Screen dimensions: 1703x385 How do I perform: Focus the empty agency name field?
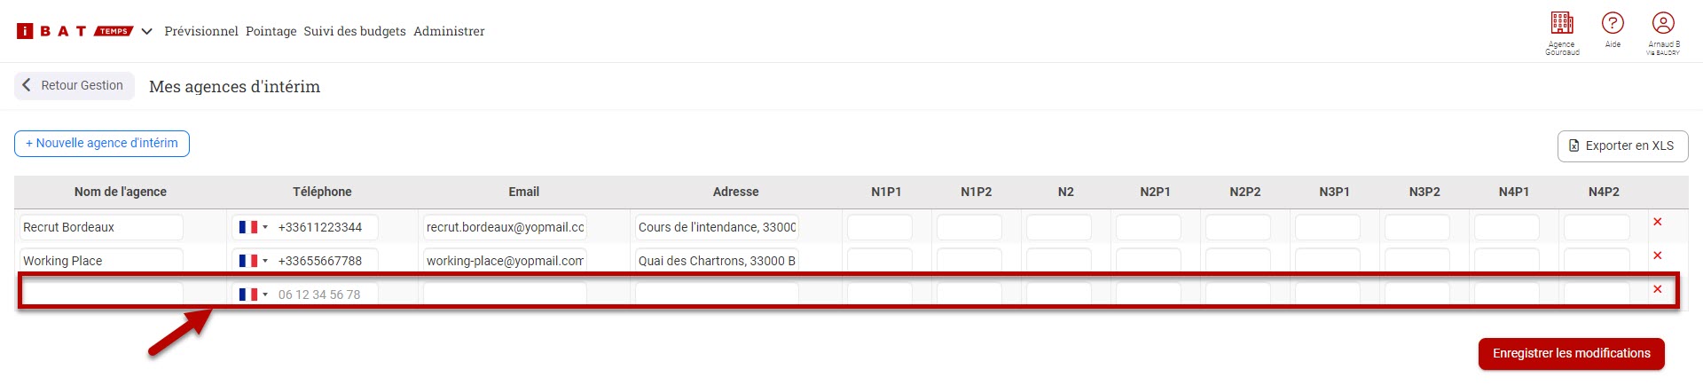pyautogui.click(x=101, y=295)
